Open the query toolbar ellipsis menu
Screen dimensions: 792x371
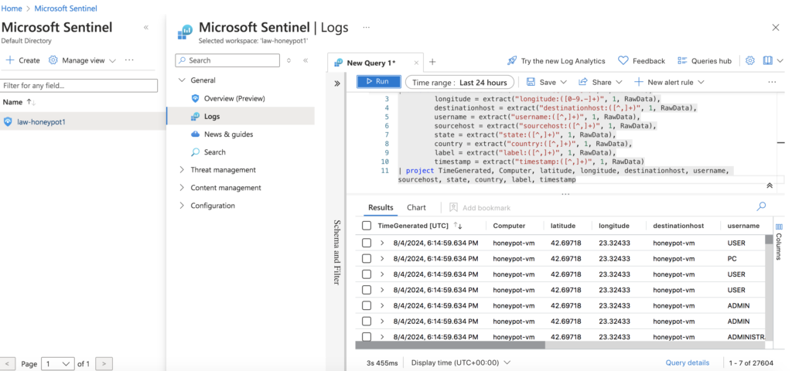click(x=772, y=82)
